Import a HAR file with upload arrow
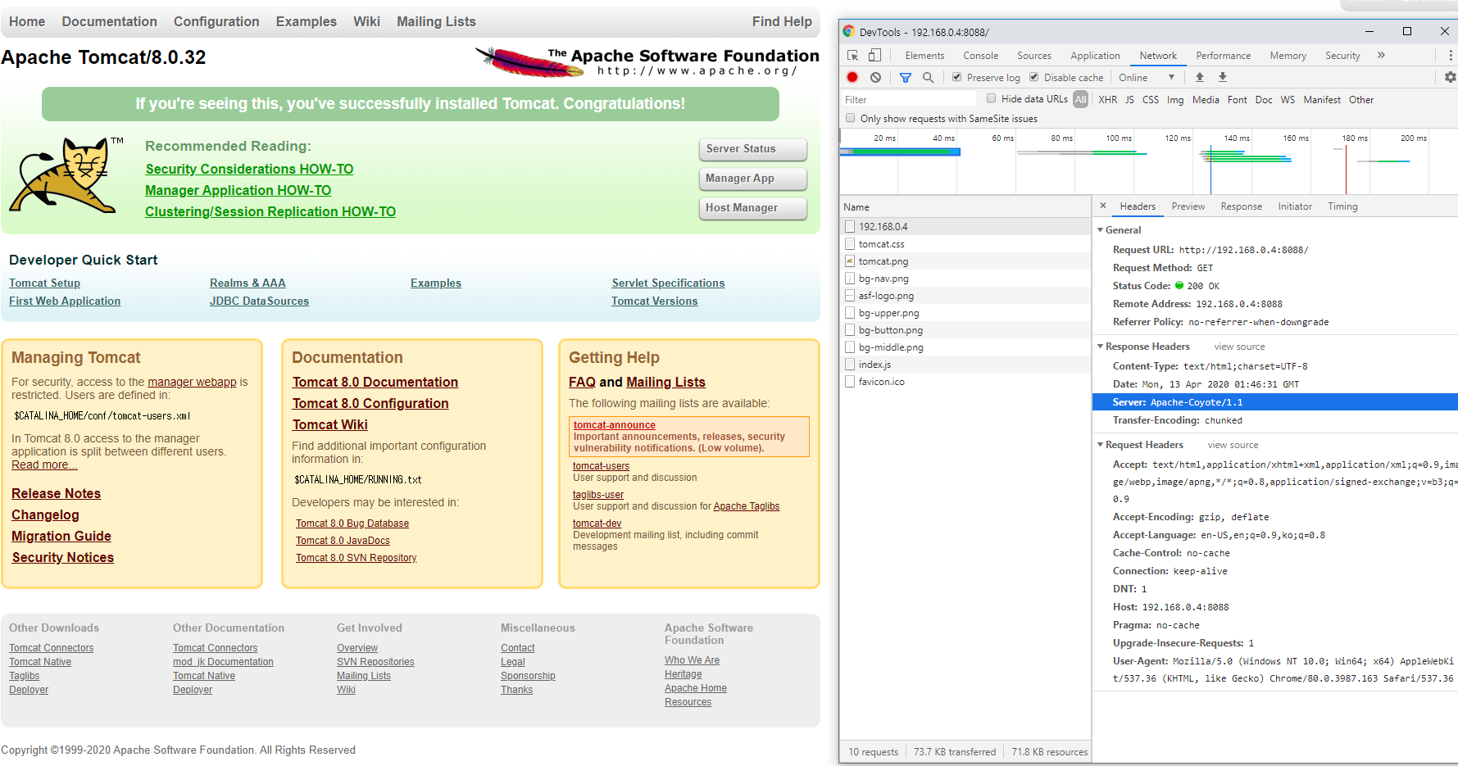This screenshot has width=1458, height=766. point(1199,77)
